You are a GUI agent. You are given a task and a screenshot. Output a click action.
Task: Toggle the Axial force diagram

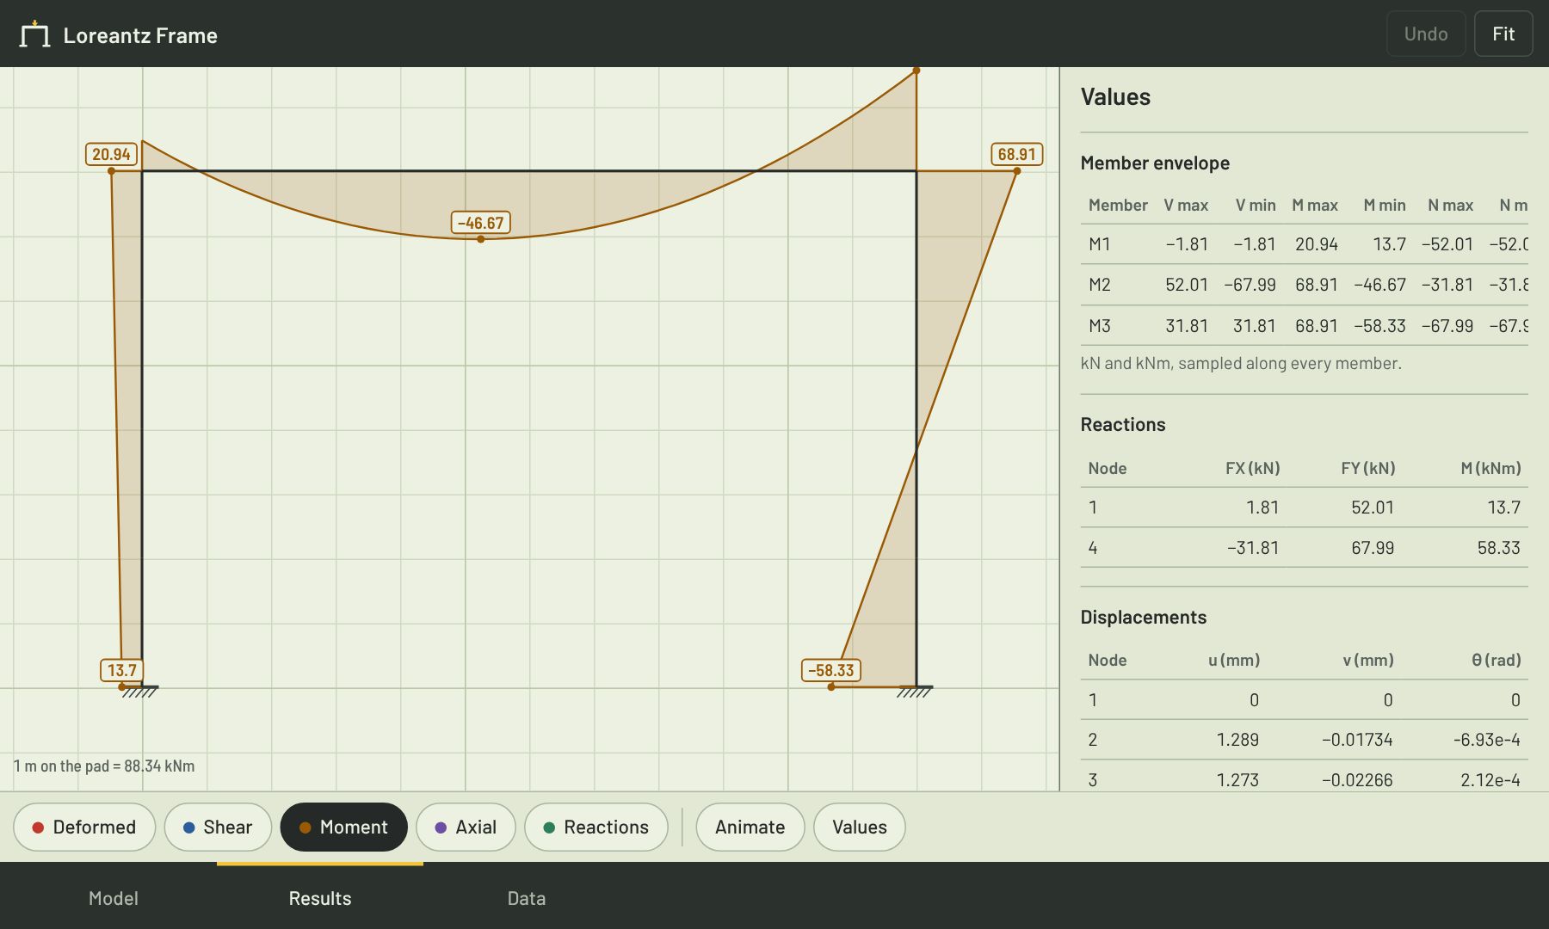(466, 827)
